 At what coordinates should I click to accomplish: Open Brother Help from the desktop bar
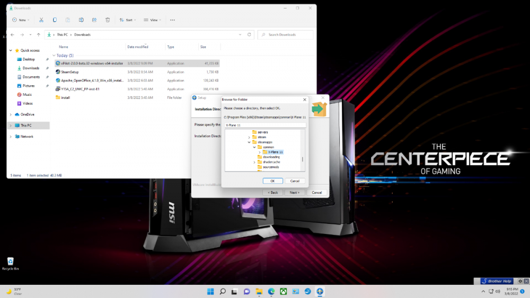[497, 281]
